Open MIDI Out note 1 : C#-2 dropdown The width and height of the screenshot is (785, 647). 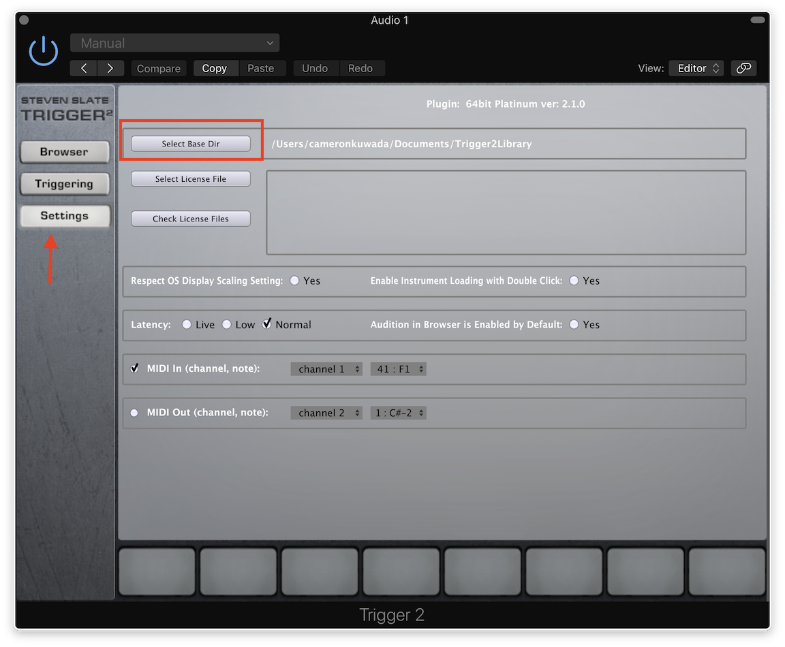point(398,413)
